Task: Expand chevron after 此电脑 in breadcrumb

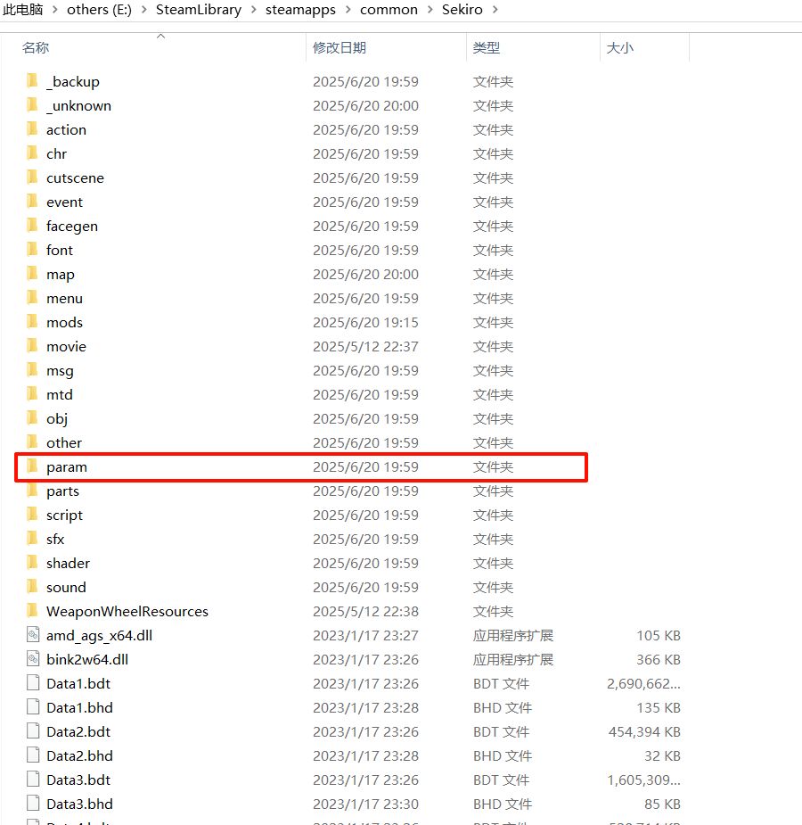Action: click(54, 10)
